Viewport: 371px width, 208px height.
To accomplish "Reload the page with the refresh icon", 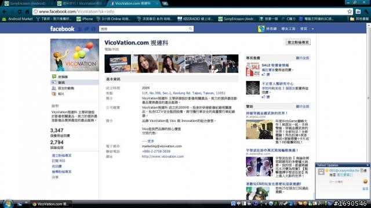I will click(20, 12).
